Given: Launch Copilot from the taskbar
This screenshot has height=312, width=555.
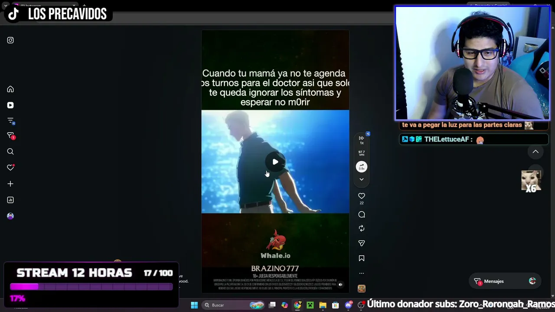Looking at the screenshot, I should [284, 305].
